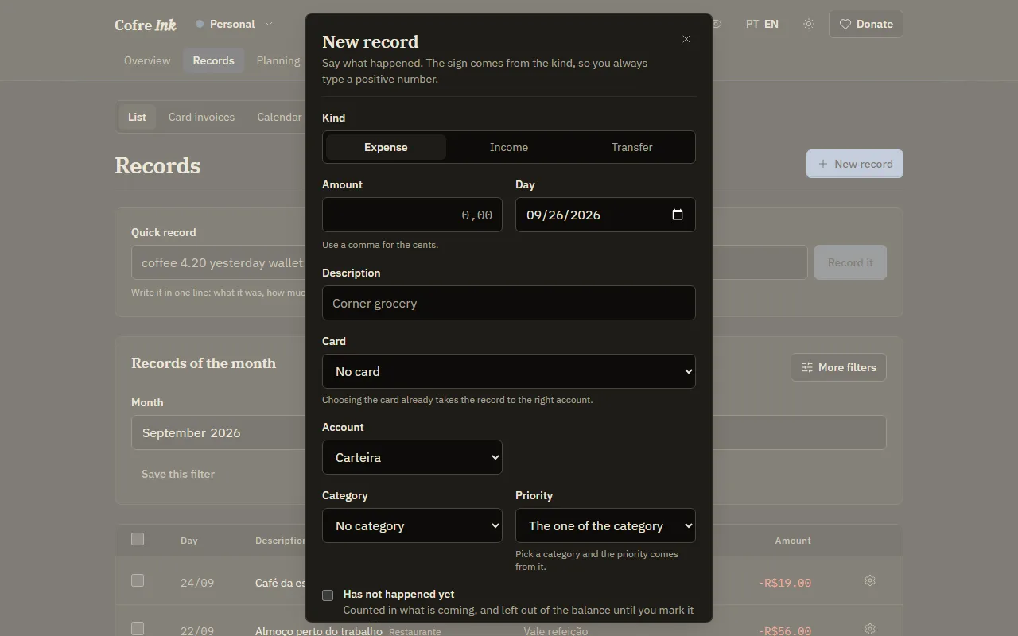The width and height of the screenshot is (1018, 636).
Task: Open the Card dropdown showing No card
Action: point(509,371)
